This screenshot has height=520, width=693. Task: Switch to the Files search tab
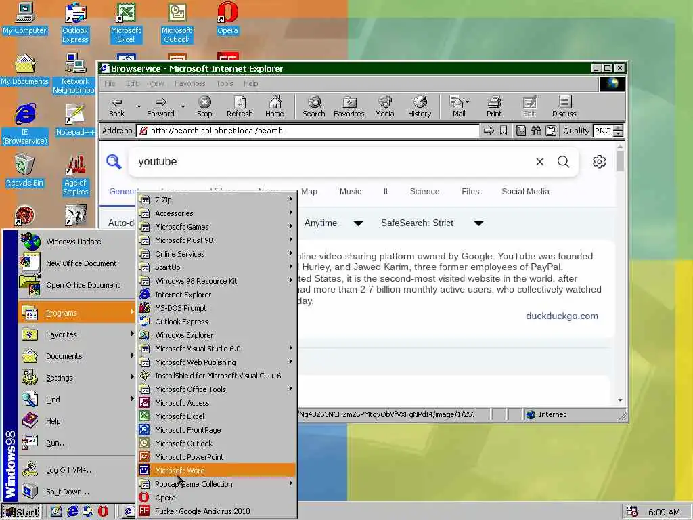[x=470, y=192]
